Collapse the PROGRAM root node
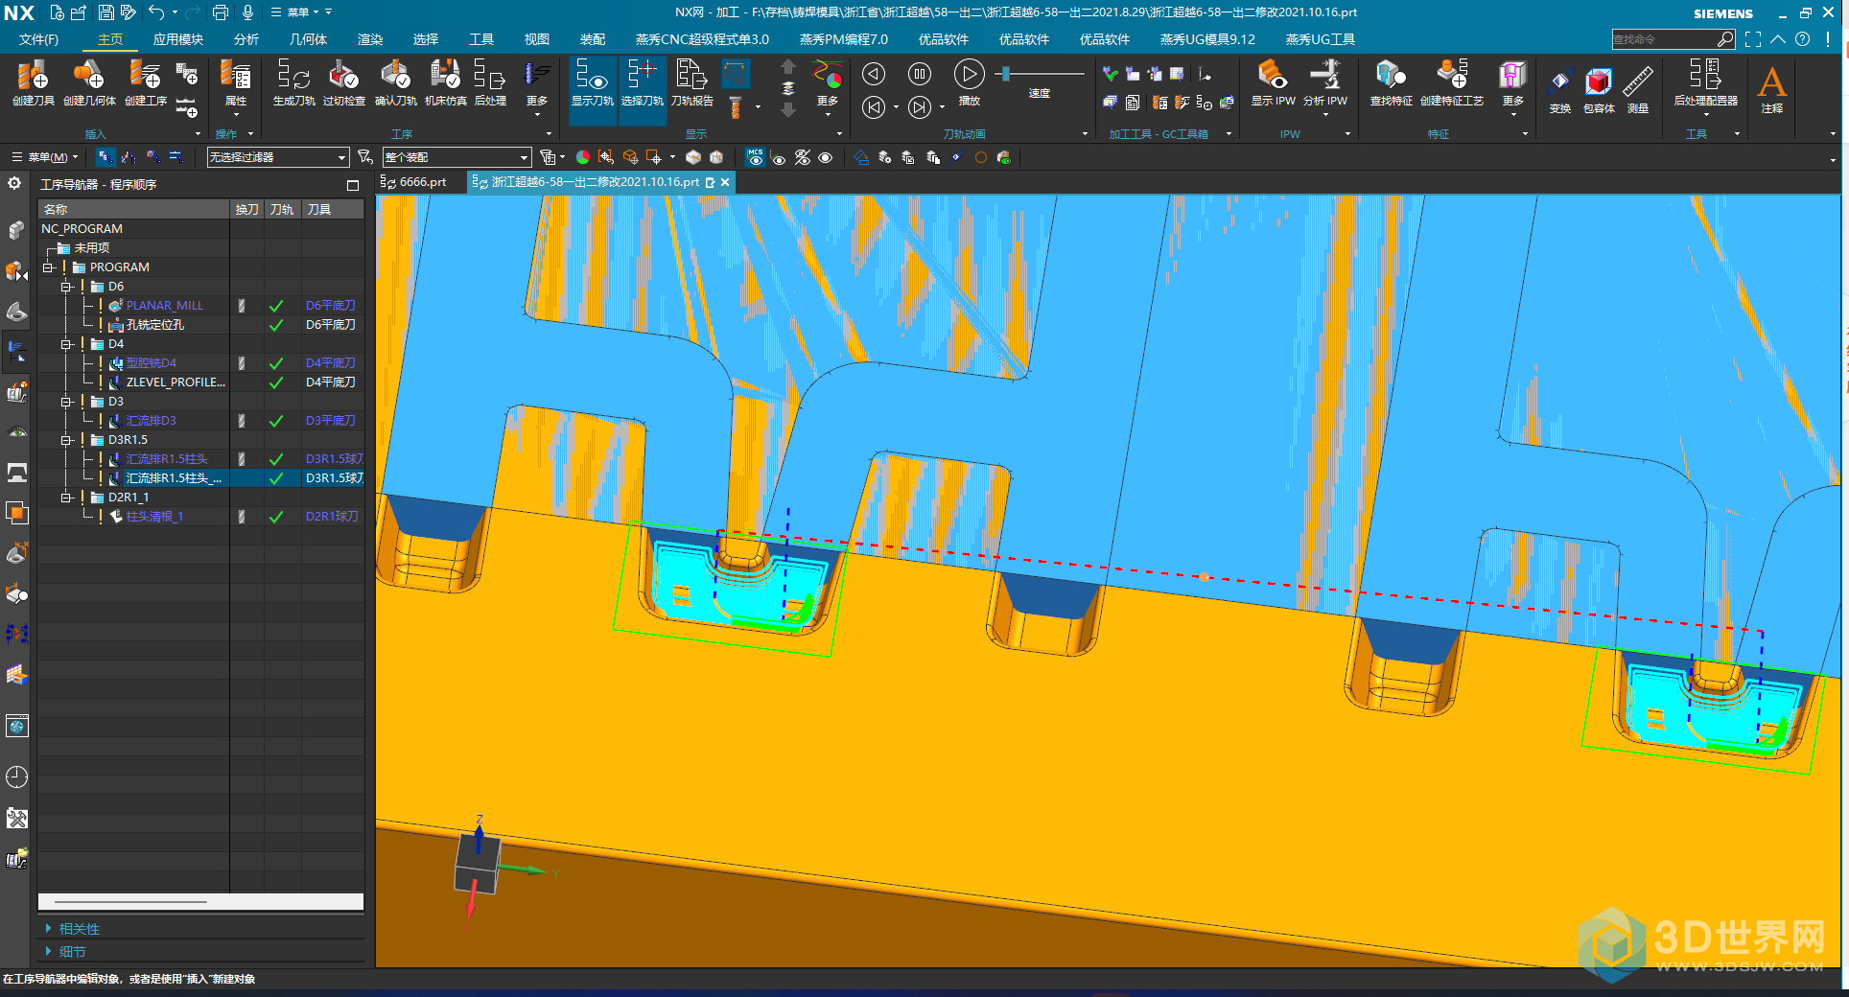 point(47,267)
